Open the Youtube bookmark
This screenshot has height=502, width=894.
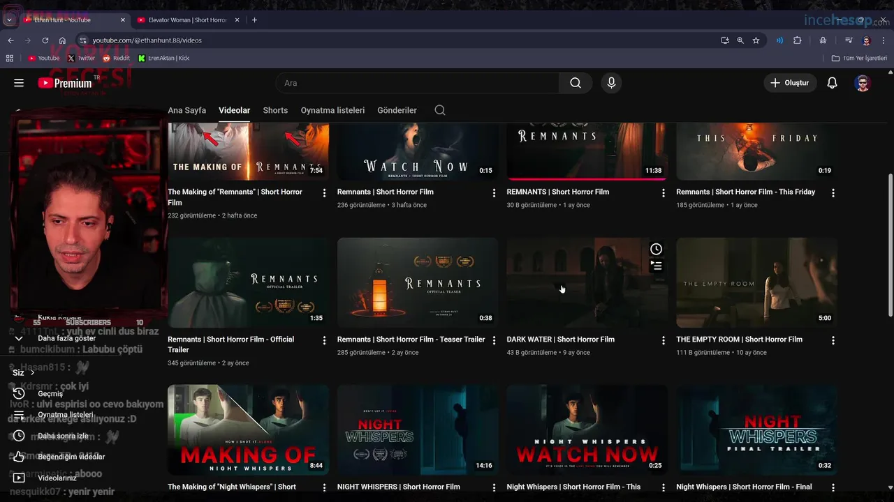pos(43,59)
